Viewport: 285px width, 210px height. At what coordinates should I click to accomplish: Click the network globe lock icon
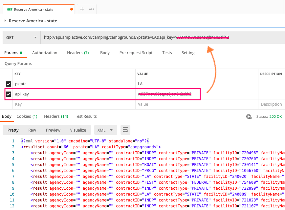point(249,116)
